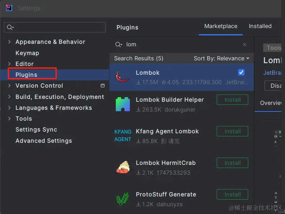
Task: Select Keymap in settings tree
Action: tap(27, 53)
